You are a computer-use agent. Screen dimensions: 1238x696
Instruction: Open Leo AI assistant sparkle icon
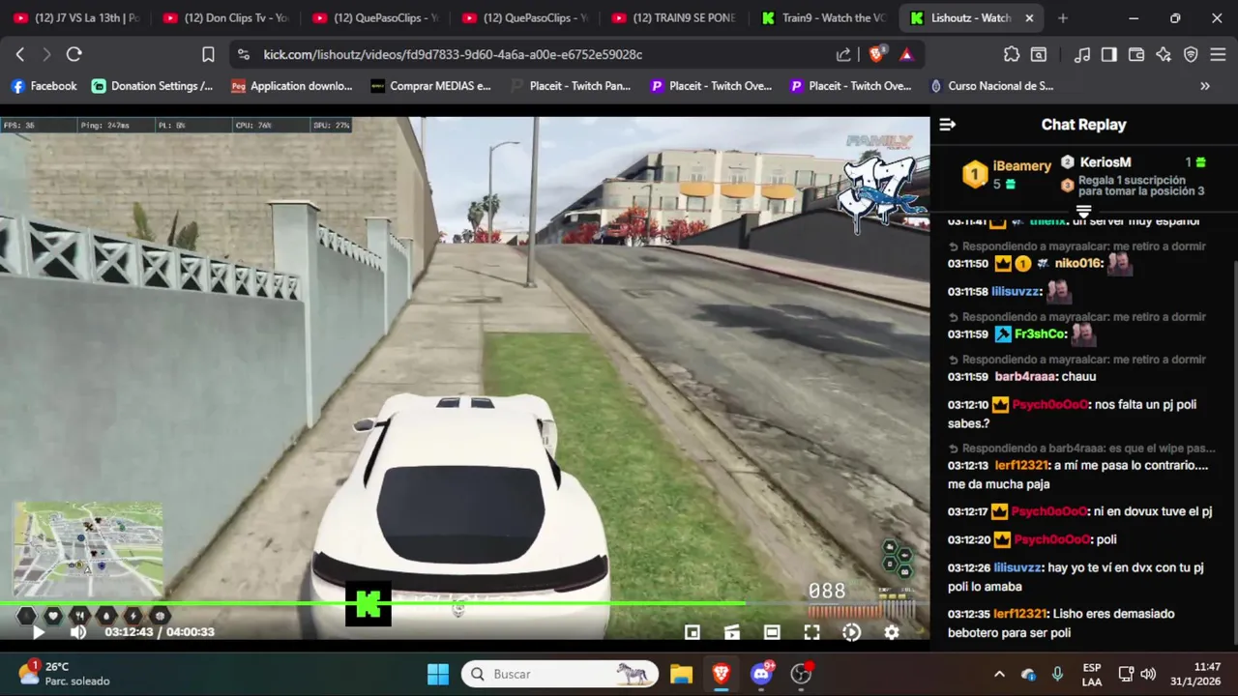click(x=1164, y=55)
